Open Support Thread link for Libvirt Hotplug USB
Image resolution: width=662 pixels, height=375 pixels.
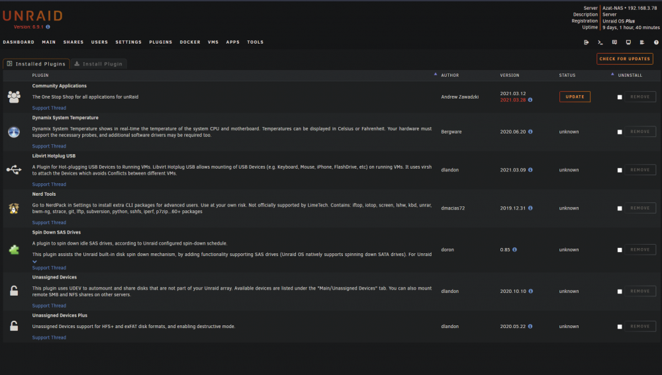click(x=49, y=185)
